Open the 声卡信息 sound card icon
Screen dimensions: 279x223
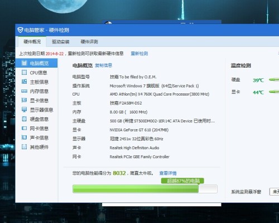coord(24,137)
